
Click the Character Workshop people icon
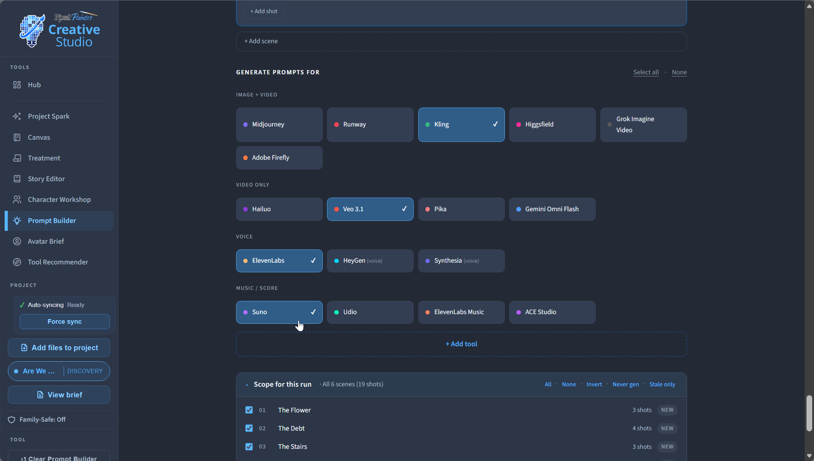[17, 199]
